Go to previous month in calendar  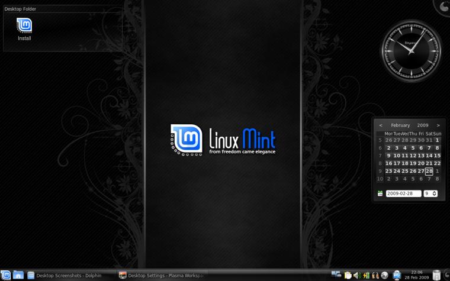point(381,125)
